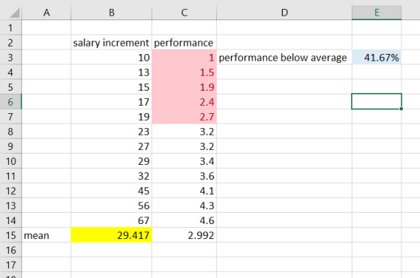The width and height of the screenshot is (420, 278).
Task: Click the salary cell containing 67
Action: tap(112, 220)
